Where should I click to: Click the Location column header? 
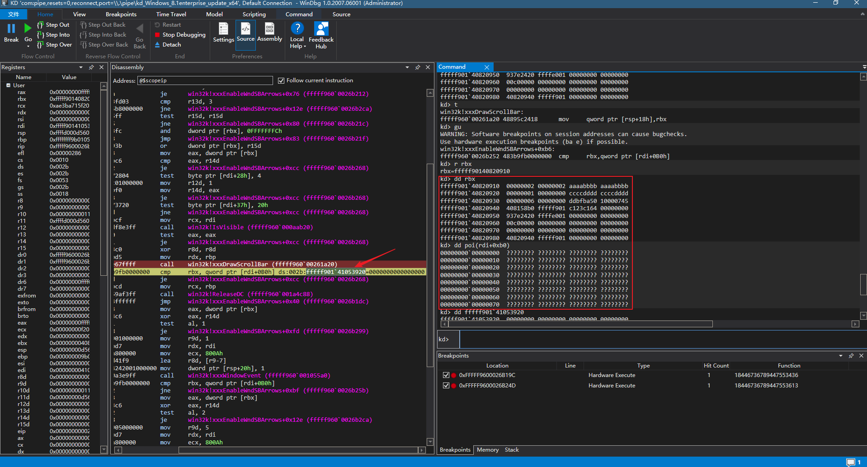coord(497,366)
